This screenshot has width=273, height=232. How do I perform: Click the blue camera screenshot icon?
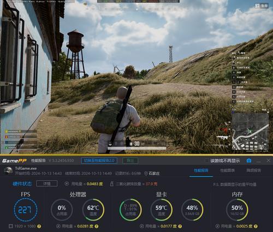pos(249,160)
